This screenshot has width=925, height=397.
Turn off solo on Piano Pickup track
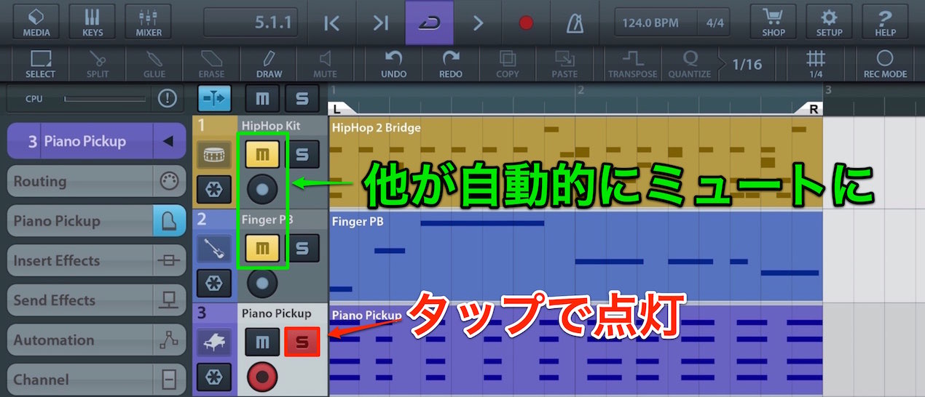point(302,342)
